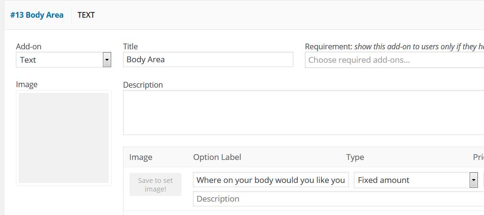Focus the Title field containing "Body Area"
Viewport: 484px width, 215px height.
tap(208, 60)
